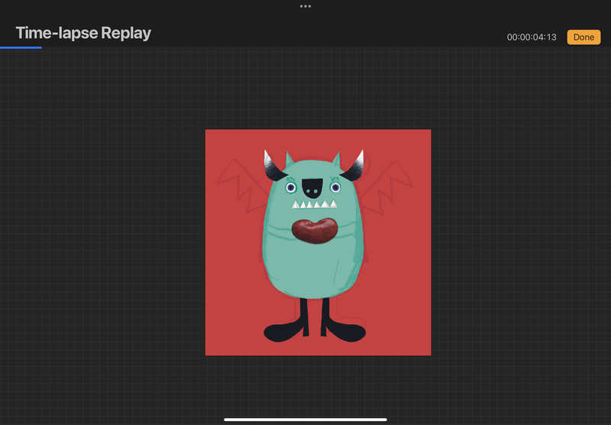
Task: Click the monster's right black foot
Action: (x=344, y=331)
